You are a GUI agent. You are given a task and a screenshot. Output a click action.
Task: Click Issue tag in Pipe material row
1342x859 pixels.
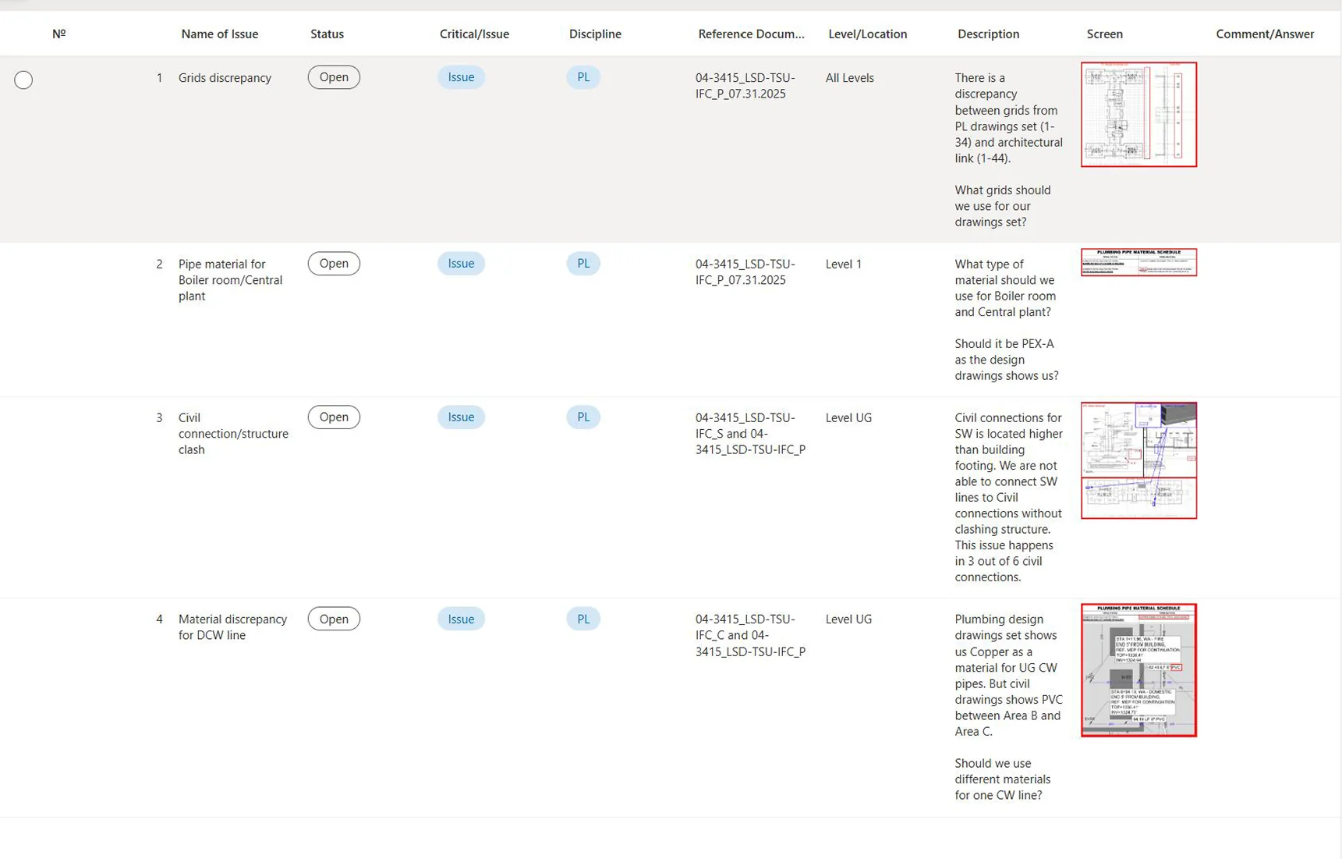(461, 264)
